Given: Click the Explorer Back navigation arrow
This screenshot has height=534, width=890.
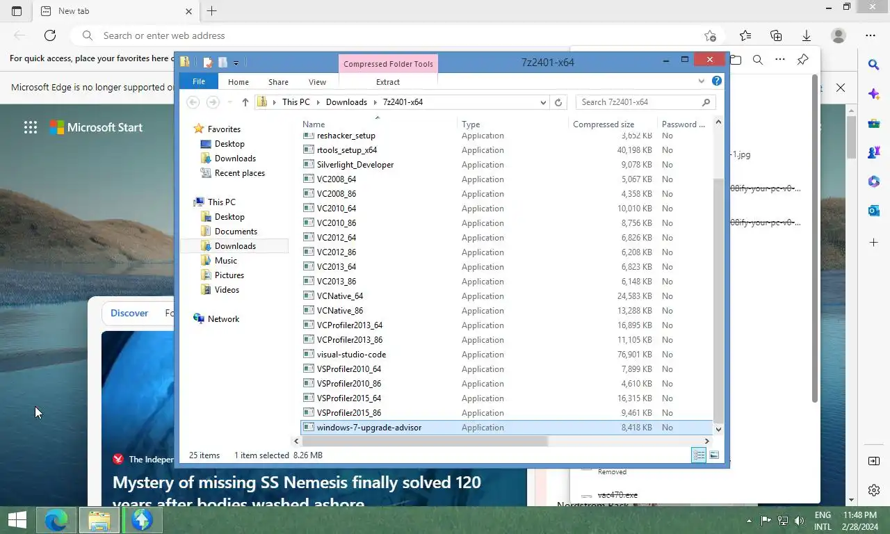Looking at the screenshot, I should pyautogui.click(x=193, y=102).
